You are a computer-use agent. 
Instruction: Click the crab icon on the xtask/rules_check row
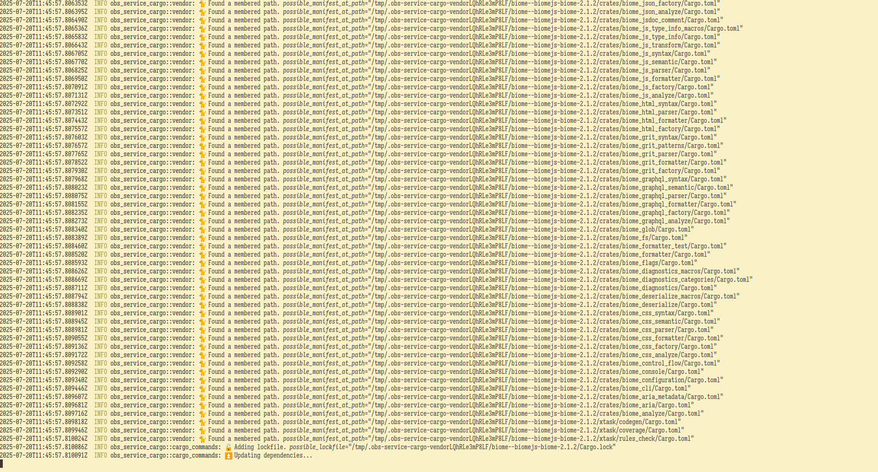[x=202, y=439]
